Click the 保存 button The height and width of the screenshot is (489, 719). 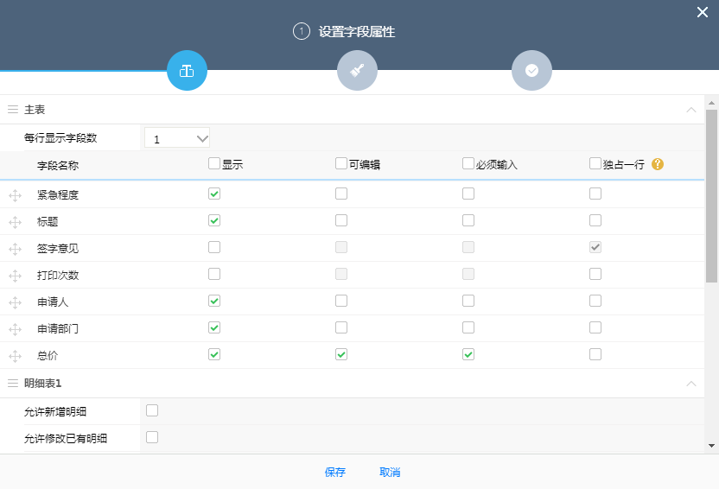click(335, 473)
